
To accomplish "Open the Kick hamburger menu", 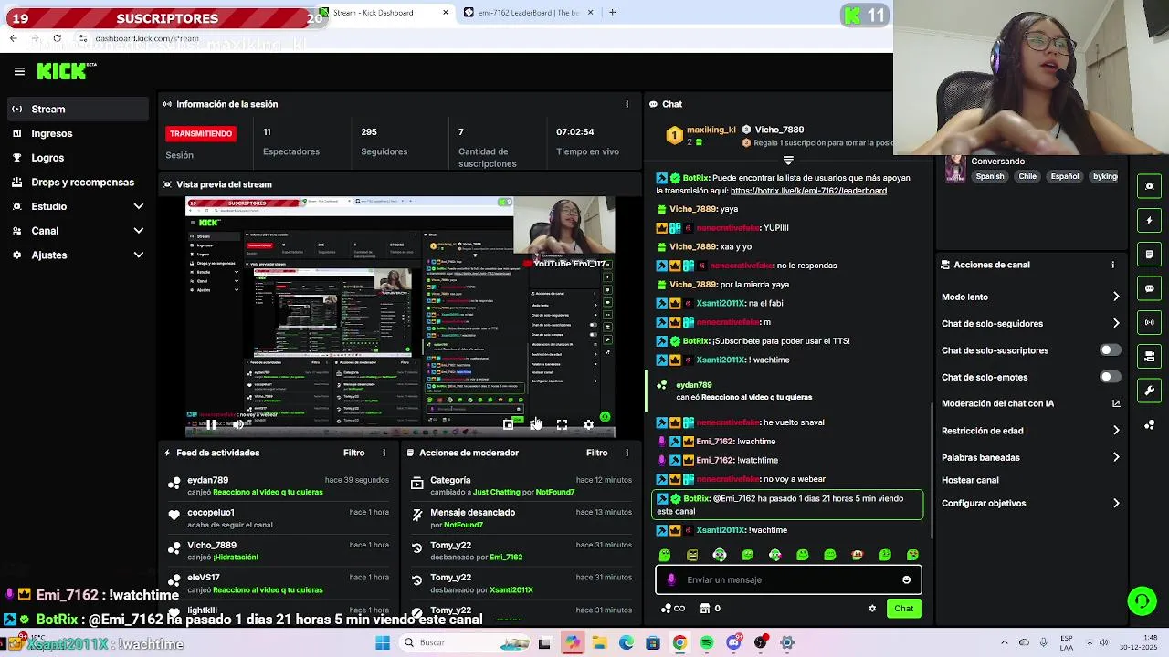I will pyautogui.click(x=19, y=71).
